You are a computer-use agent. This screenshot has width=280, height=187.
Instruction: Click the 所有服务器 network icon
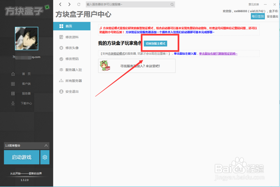click(x=61, y=81)
